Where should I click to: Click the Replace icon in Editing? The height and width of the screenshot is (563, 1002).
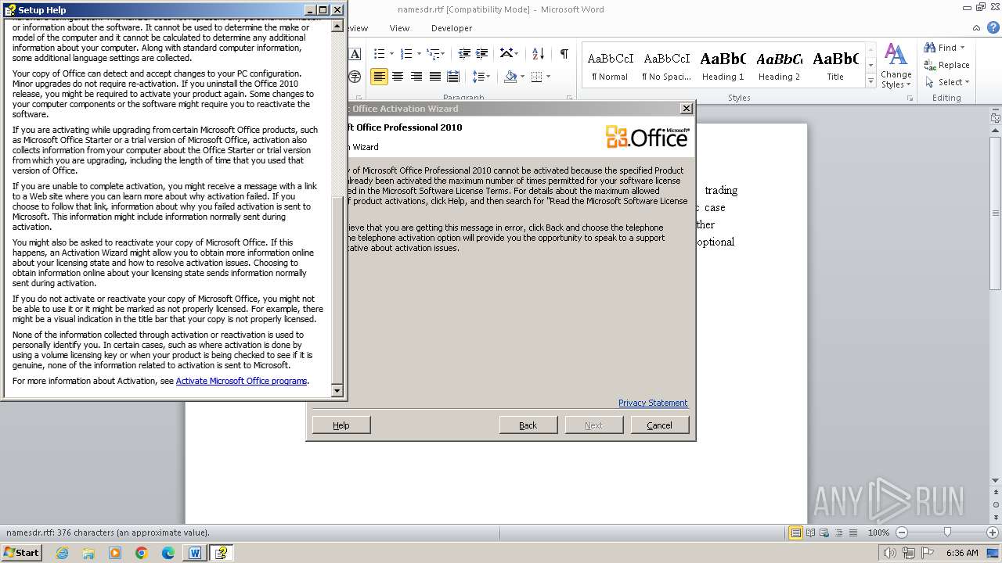tap(930, 65)
